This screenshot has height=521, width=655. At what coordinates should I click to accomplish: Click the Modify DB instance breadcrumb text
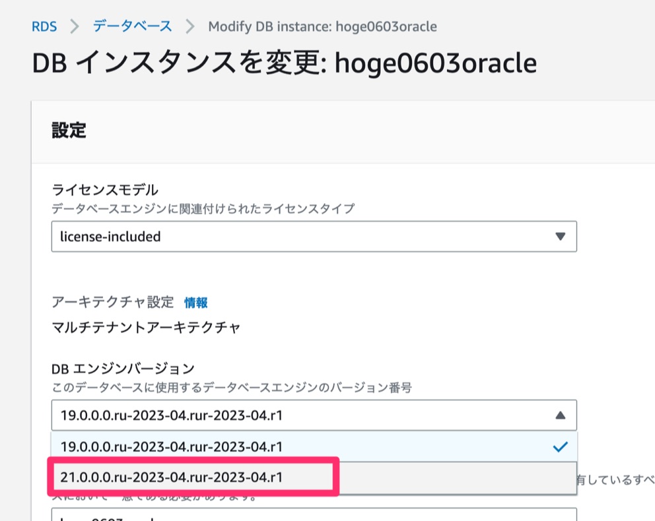point(322,26)
